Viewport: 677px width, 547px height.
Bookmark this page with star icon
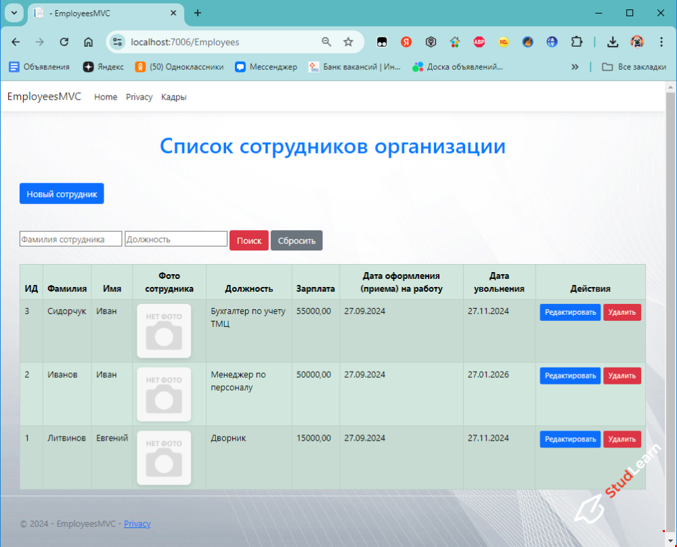[348, 42]
